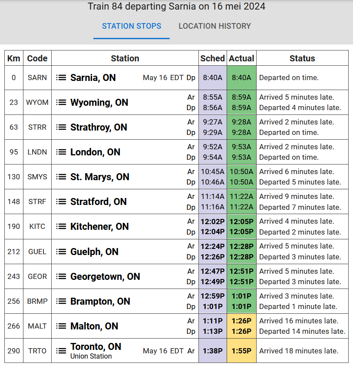Click the list icon next to Wyoming, ON
The image size is (353, 366).
coord(61,103)
